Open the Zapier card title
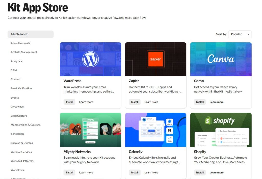The height and width of the screenshot is (179, 262). click(x=134, y=81)
